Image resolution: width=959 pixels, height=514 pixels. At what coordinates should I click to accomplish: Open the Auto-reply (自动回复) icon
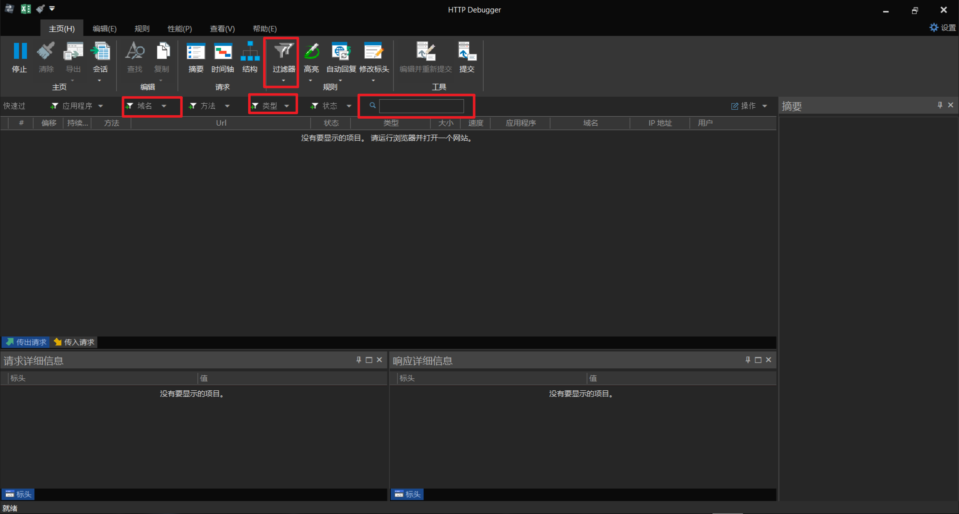click(x=341, y=51)
